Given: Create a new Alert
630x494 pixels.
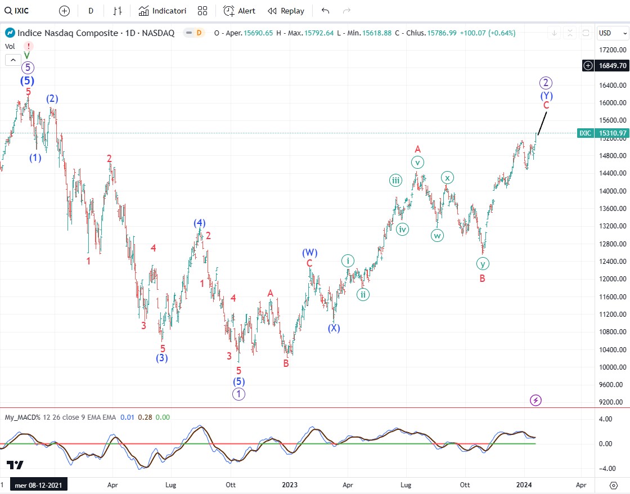Looking at the screenshot, I should tap(239, 11).
